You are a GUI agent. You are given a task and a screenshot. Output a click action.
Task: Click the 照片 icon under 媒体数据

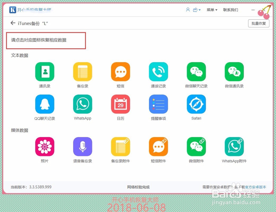pyautogui.click(x=45, y=146)
